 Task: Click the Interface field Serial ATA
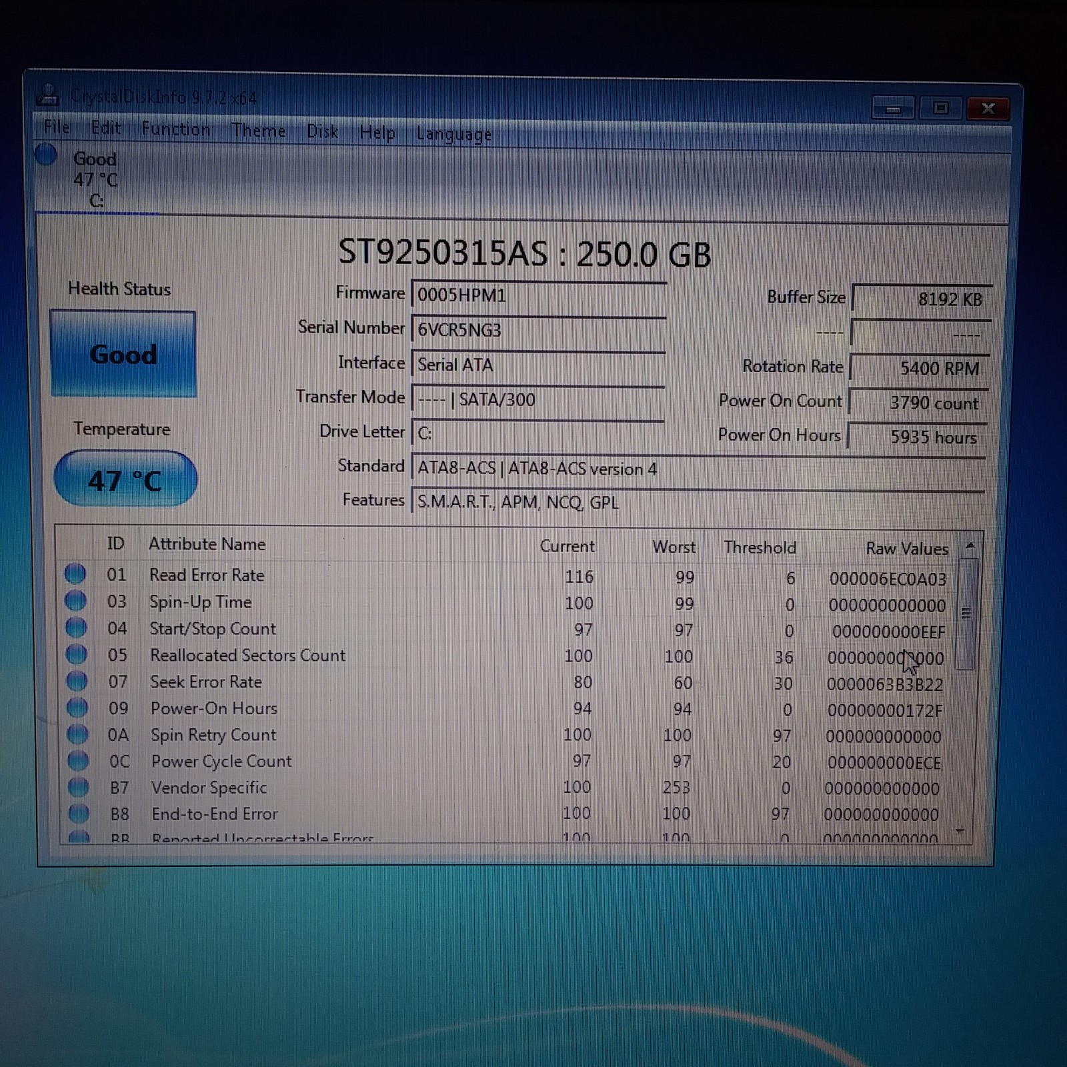538,365
